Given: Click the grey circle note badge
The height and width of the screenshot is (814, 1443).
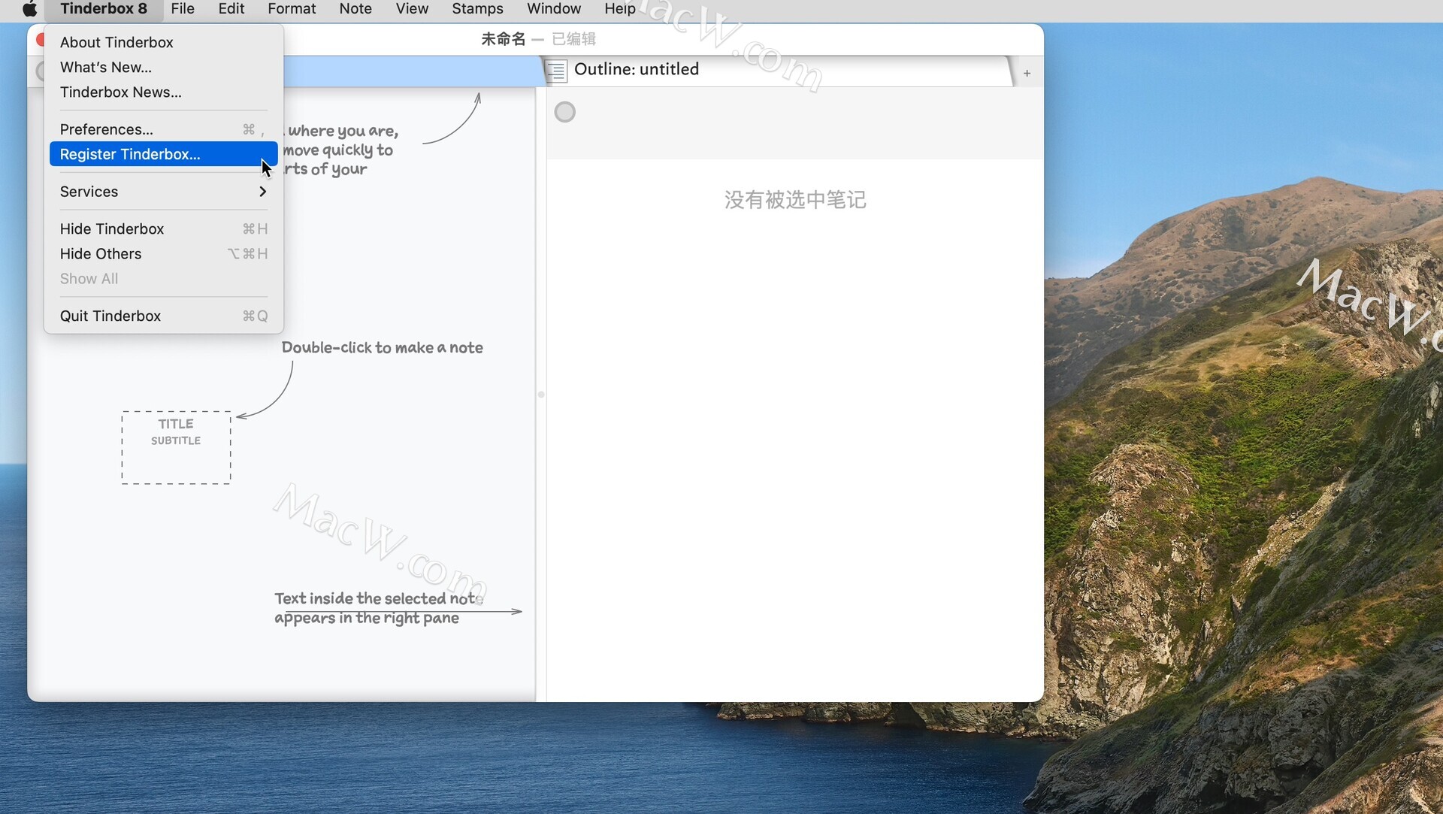Looking at the screenshot, I should point(564,112).
